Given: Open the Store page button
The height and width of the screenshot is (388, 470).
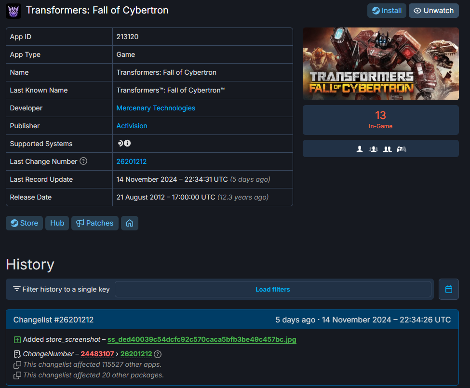Looking at the screenshot, I should (24, 223).
